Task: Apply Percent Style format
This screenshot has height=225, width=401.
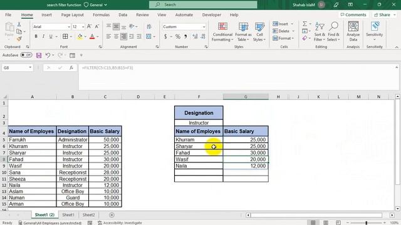Action: click(x=178, y=37)
